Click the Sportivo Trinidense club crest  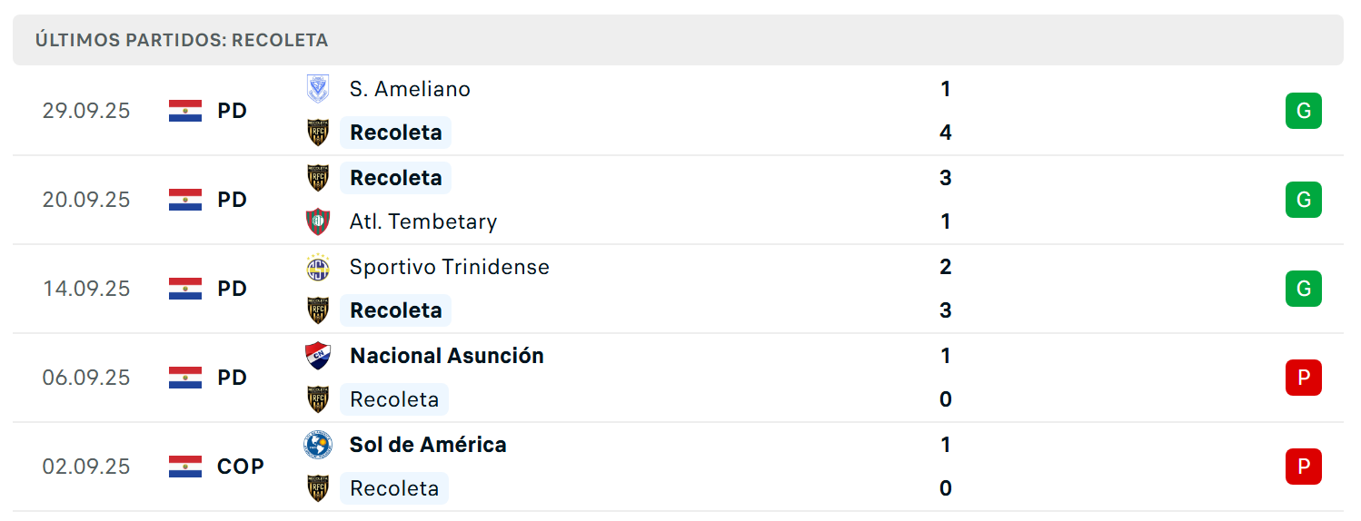coord(318,267)
